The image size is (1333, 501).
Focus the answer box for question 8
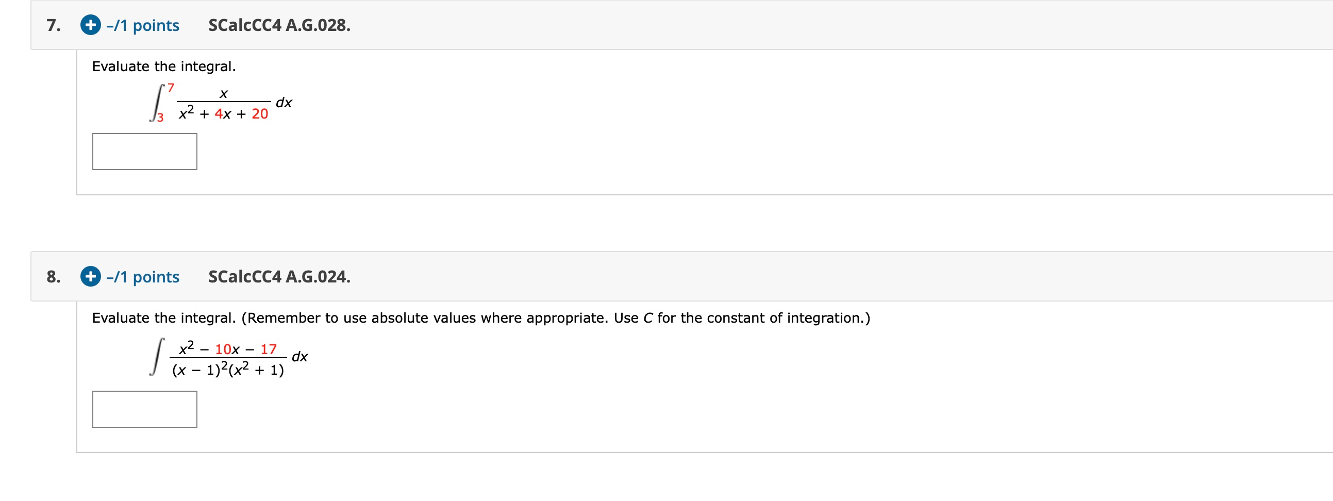tap(145, 409)
